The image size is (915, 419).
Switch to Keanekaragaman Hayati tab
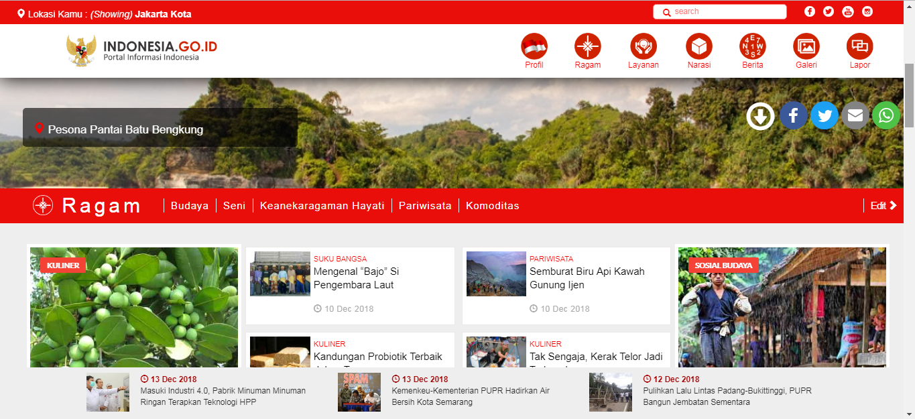pos(322,206)
